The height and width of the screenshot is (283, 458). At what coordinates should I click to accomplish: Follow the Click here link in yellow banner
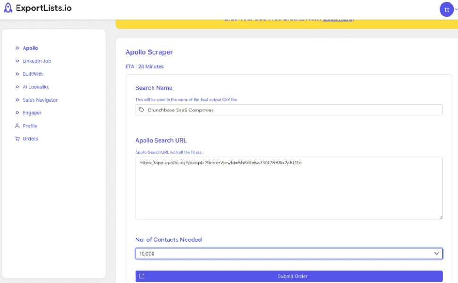[338, 19]
